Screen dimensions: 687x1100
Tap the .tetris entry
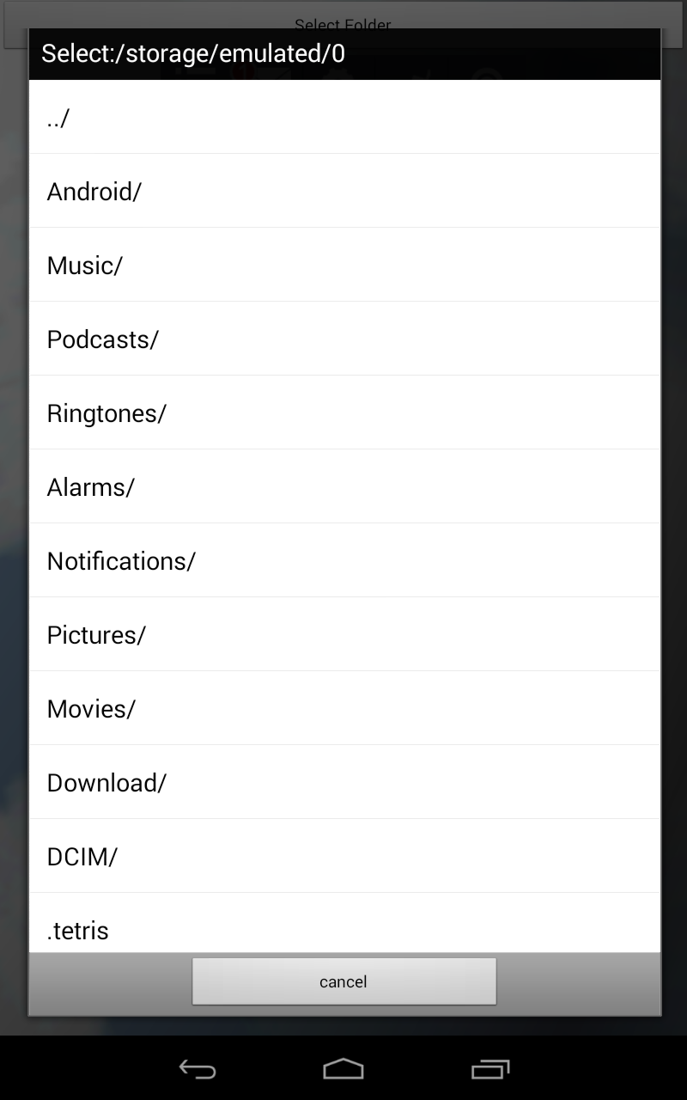pyautogui.click(x=343, y=928)
